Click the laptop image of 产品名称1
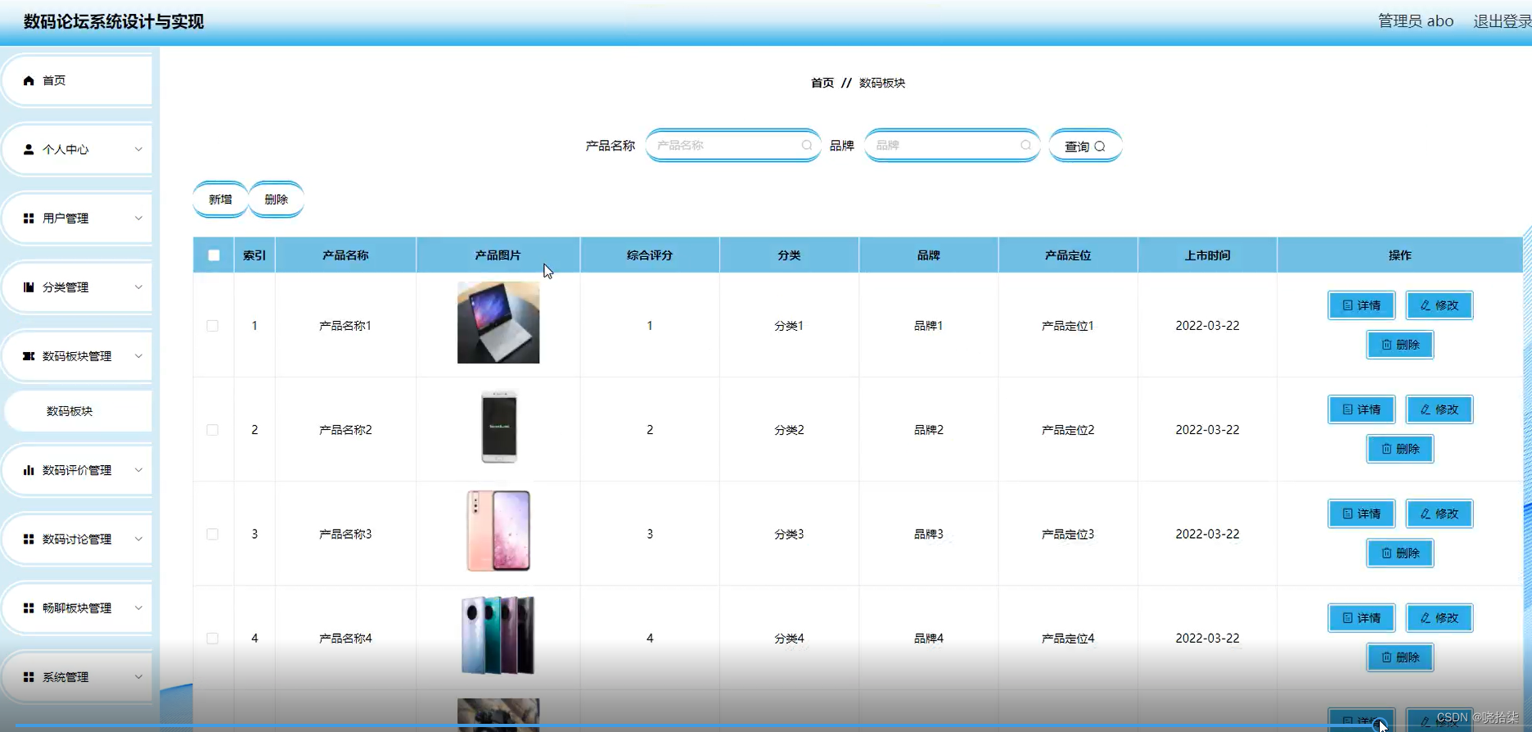 coord(498,323)
